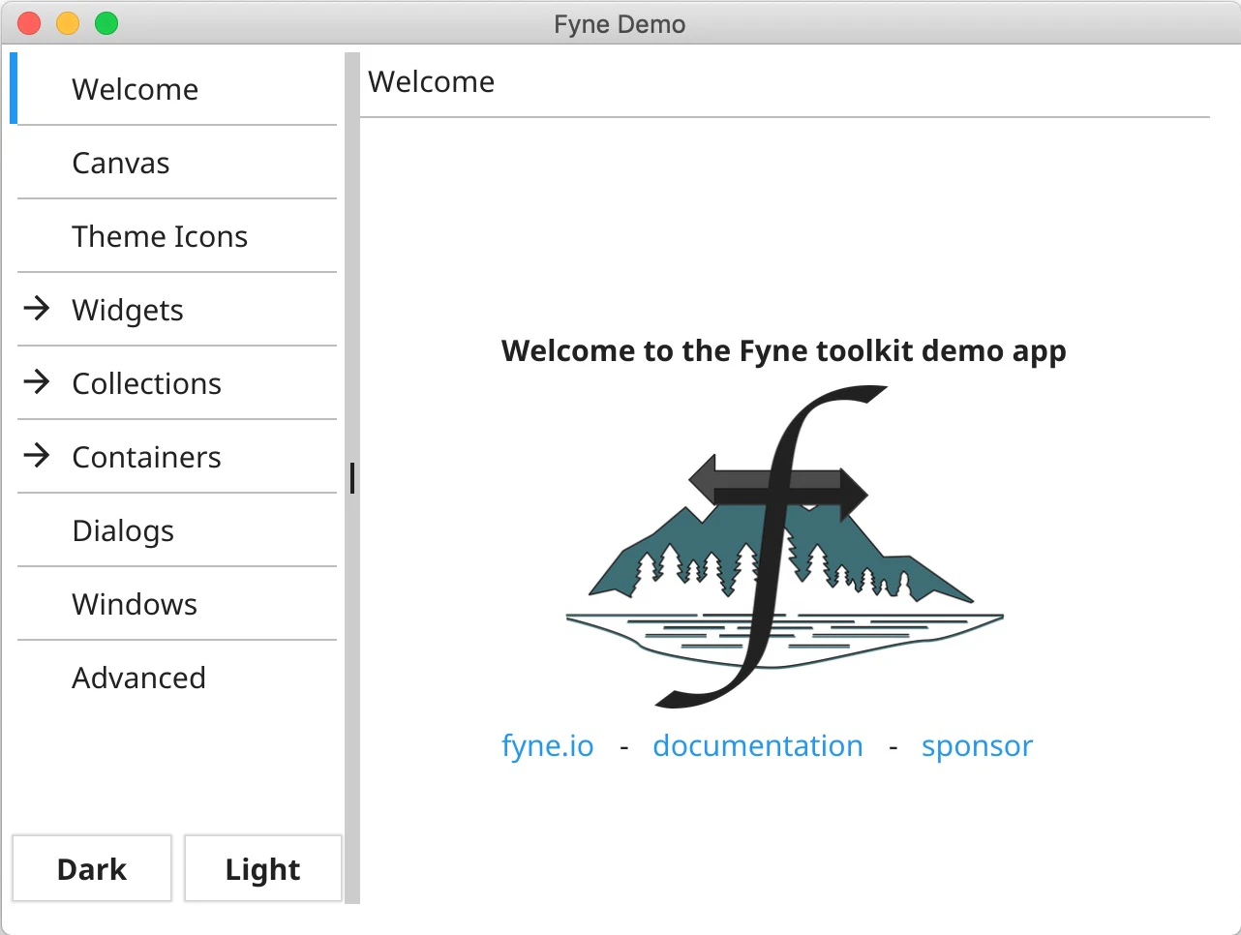The image size is (1241, 935).
Task: Click the 'Welcome to the Fyne toolkit demo app' text
Action: 784,350
